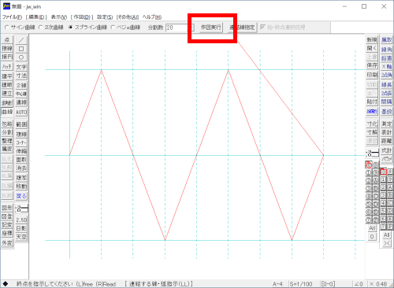Open the 分割数 dropdown arrow

point(192,28)
